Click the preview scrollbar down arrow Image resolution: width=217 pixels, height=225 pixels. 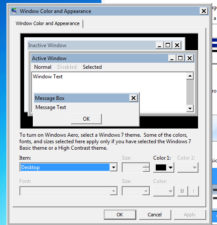pyautogui.click(x=190, y=109)
